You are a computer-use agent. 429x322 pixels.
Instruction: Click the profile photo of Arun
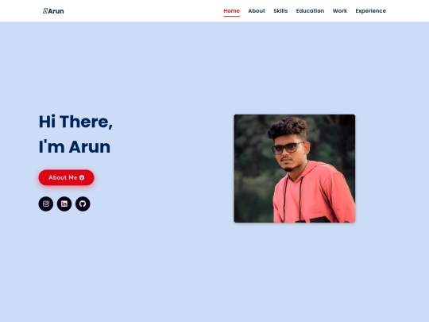pos(295,169)
